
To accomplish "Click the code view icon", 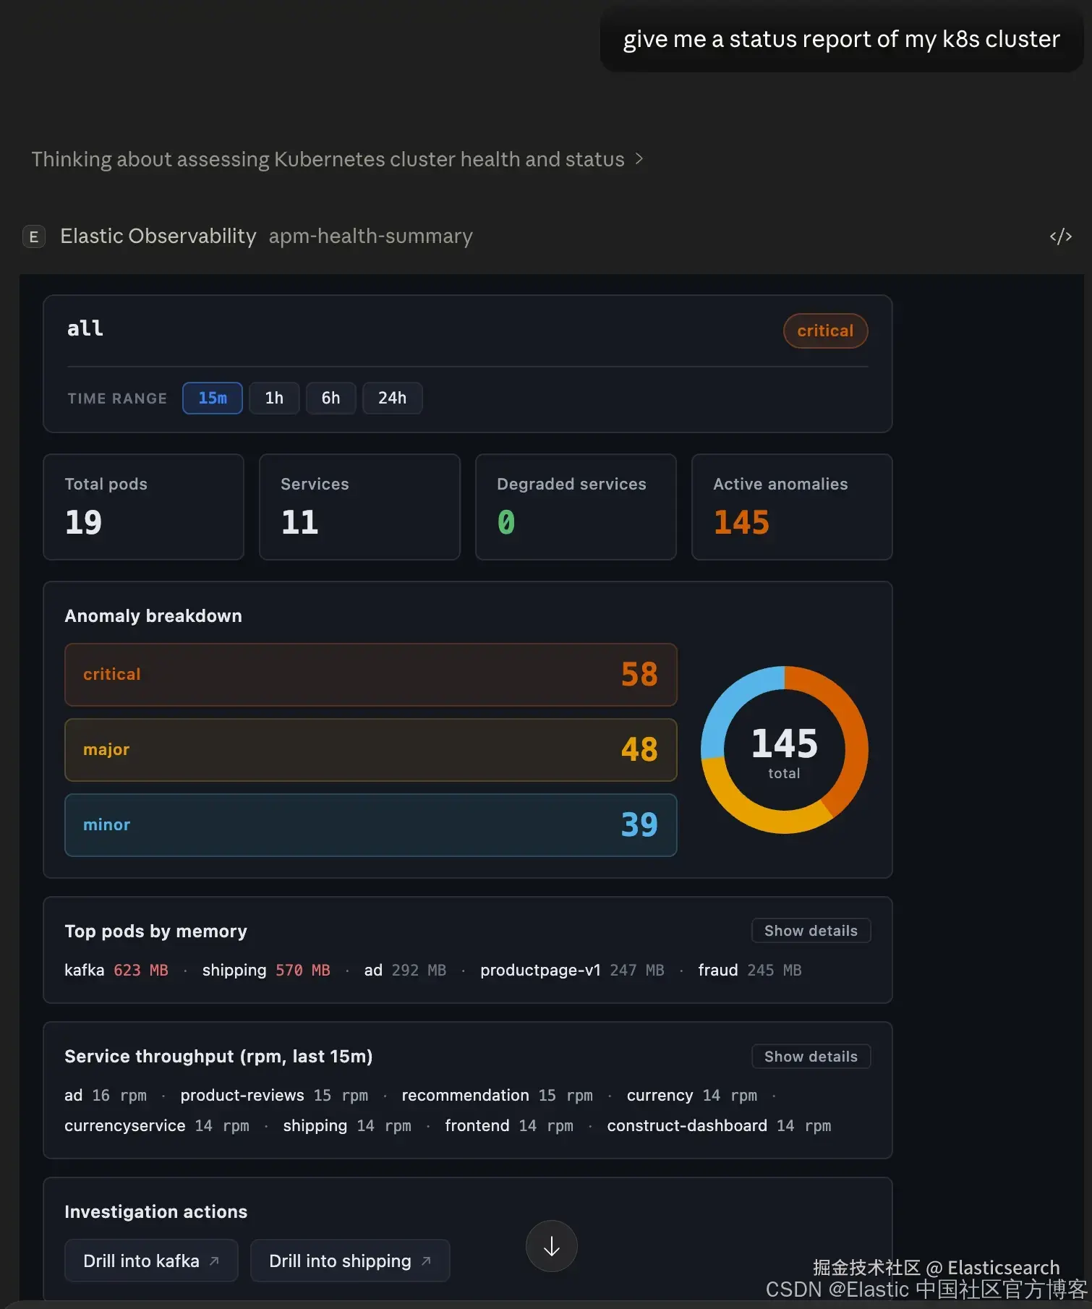I will (1060, 236).
